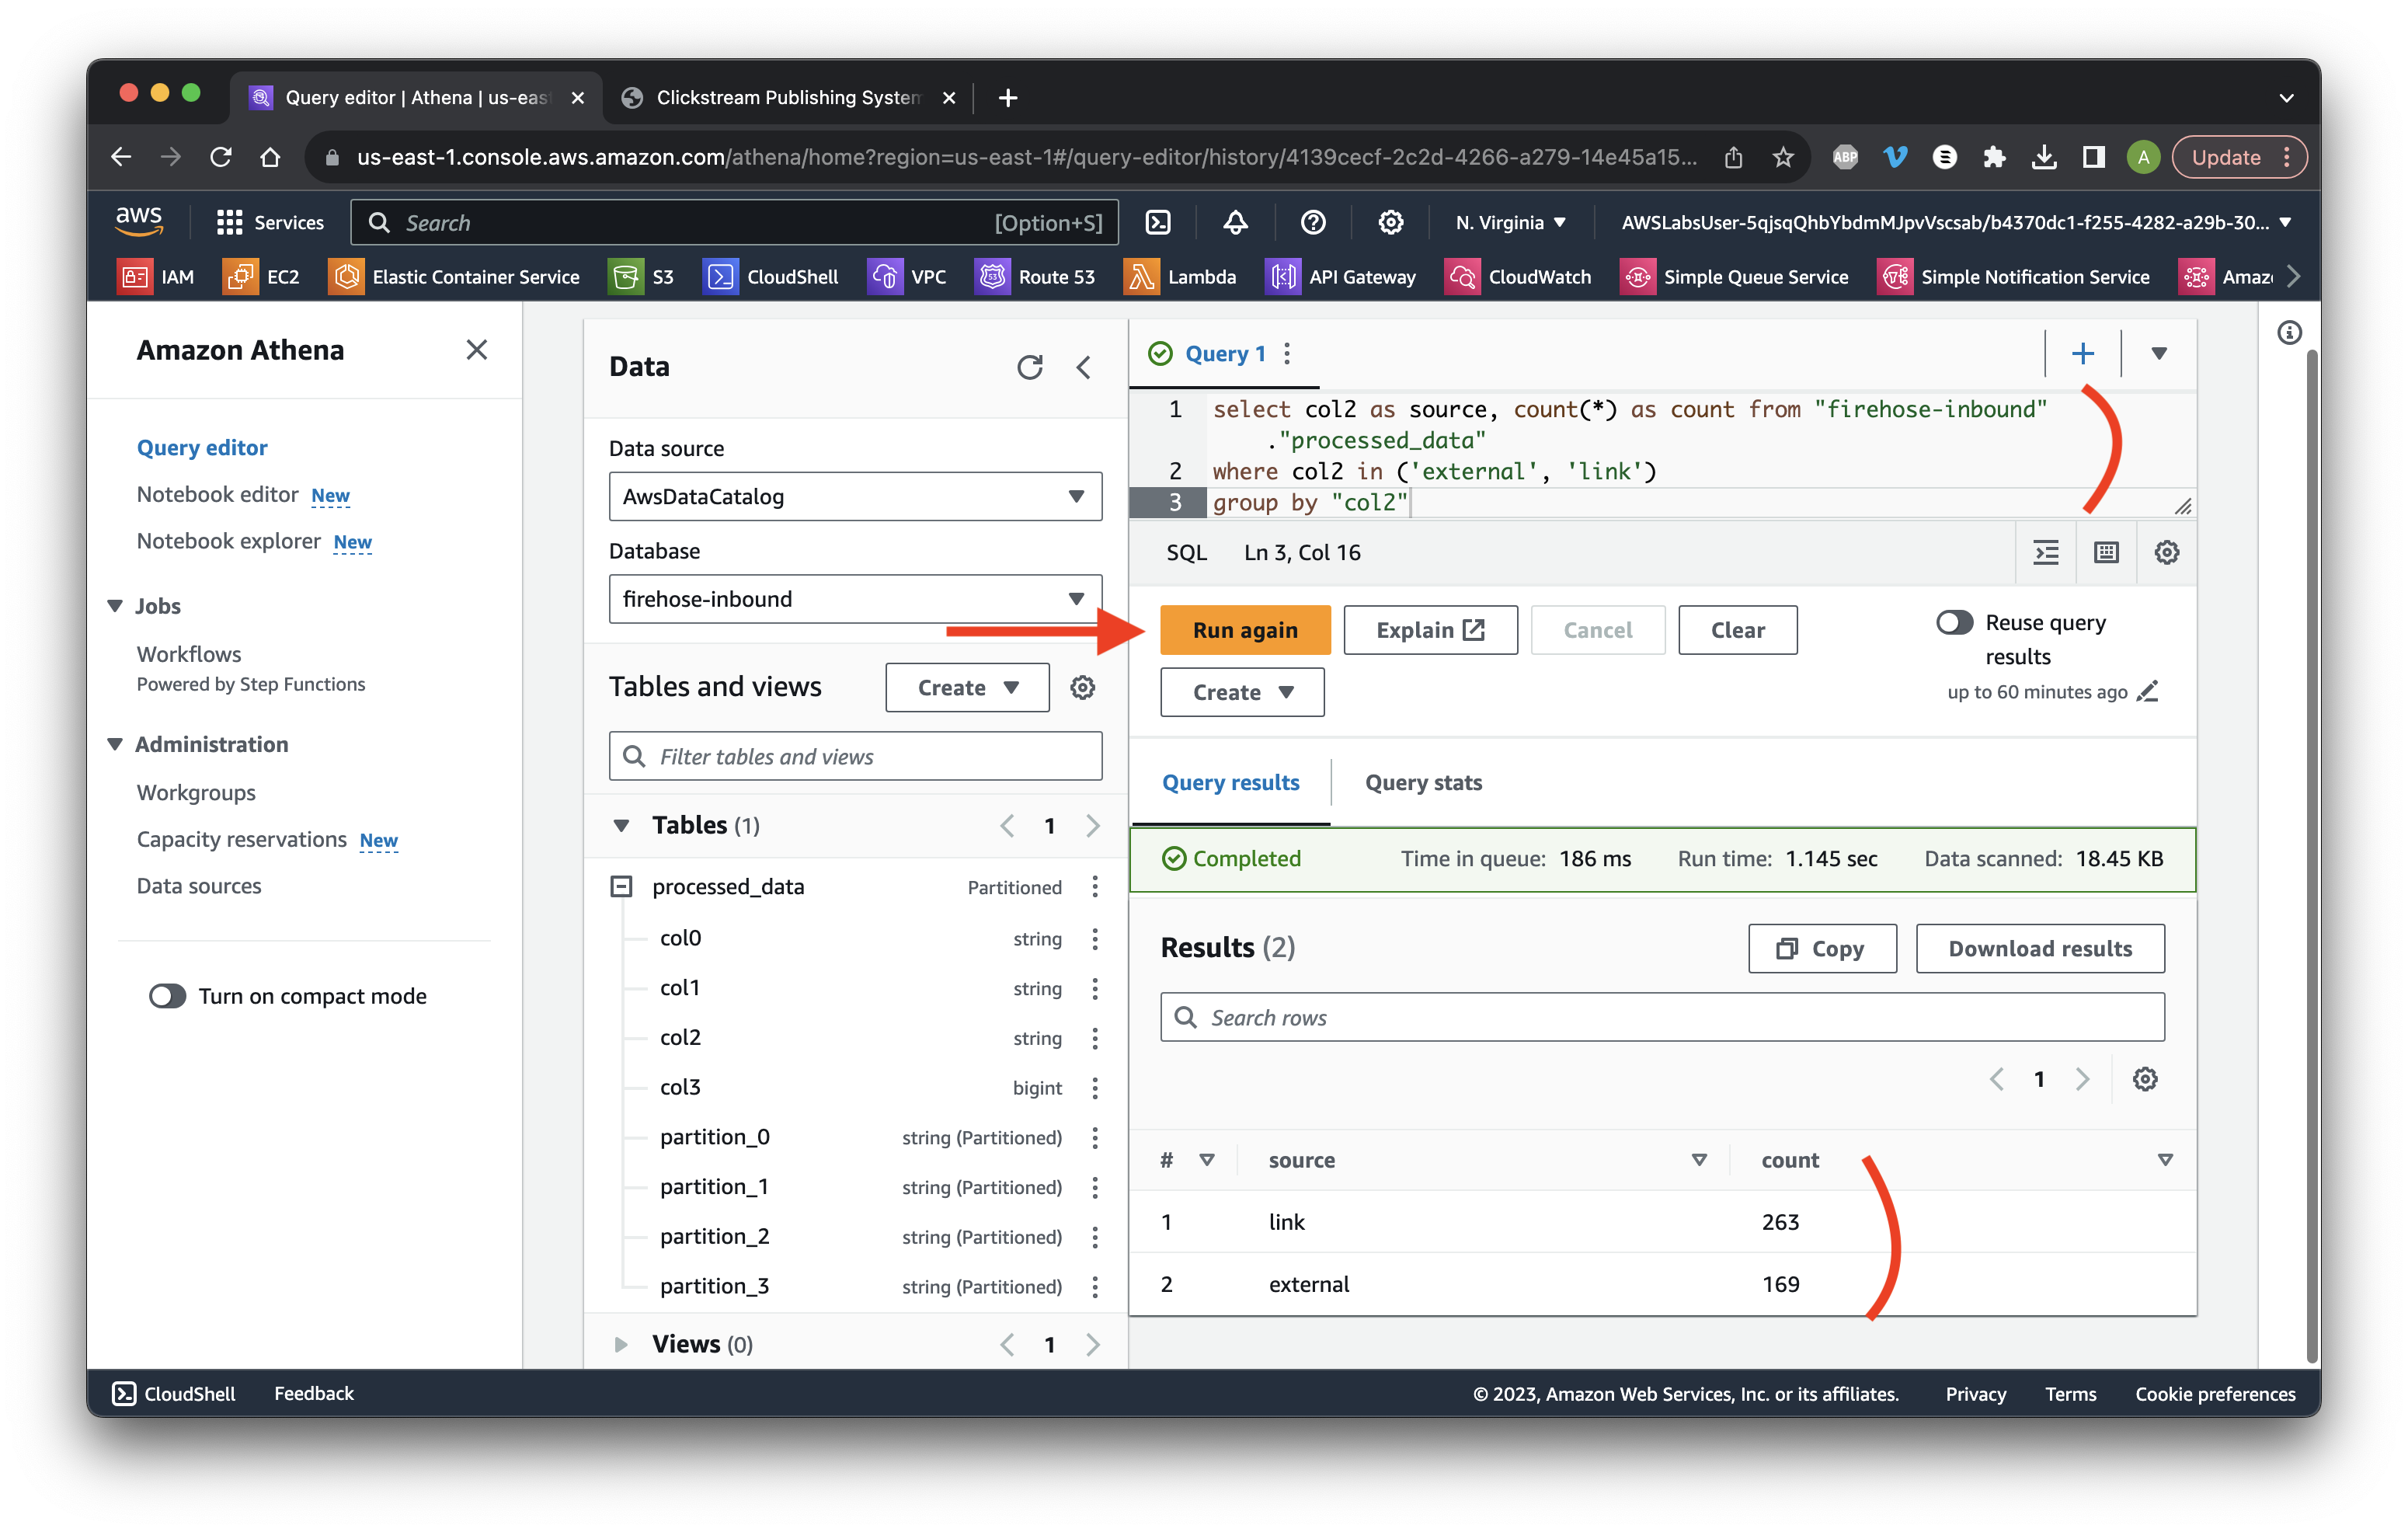Image resolution: width=2408 pixels, height=1532 pixels.
Task: Open the Services menu
Action: [270, 222]
